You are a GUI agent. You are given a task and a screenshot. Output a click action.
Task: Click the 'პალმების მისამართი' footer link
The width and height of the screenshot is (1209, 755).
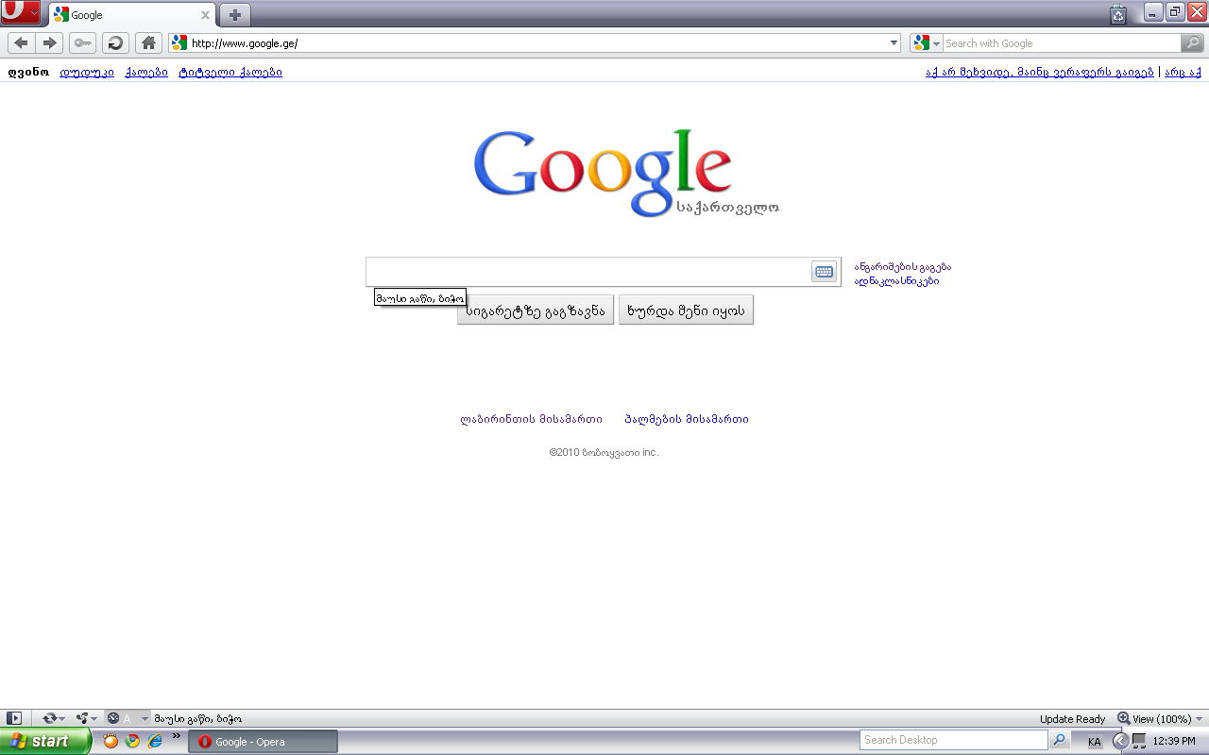coord(687,419)
